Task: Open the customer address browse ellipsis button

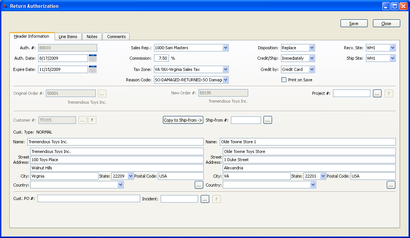Action: 199,185
